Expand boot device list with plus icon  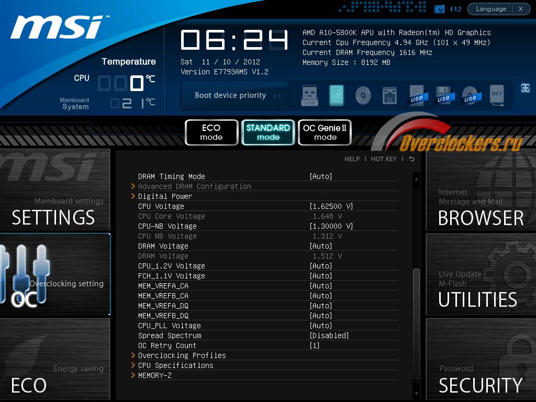(526, 88)
